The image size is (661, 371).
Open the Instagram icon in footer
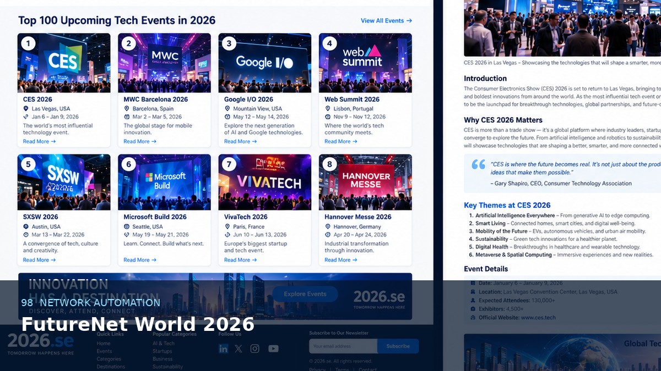(254, 348)
